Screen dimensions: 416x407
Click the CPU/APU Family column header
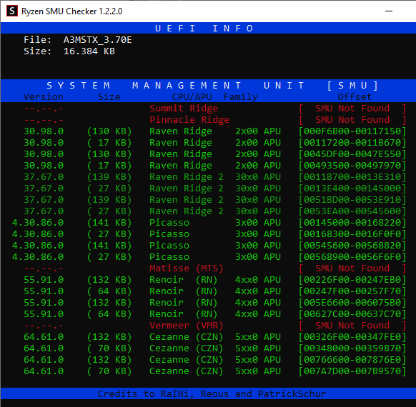click(214, 97)
